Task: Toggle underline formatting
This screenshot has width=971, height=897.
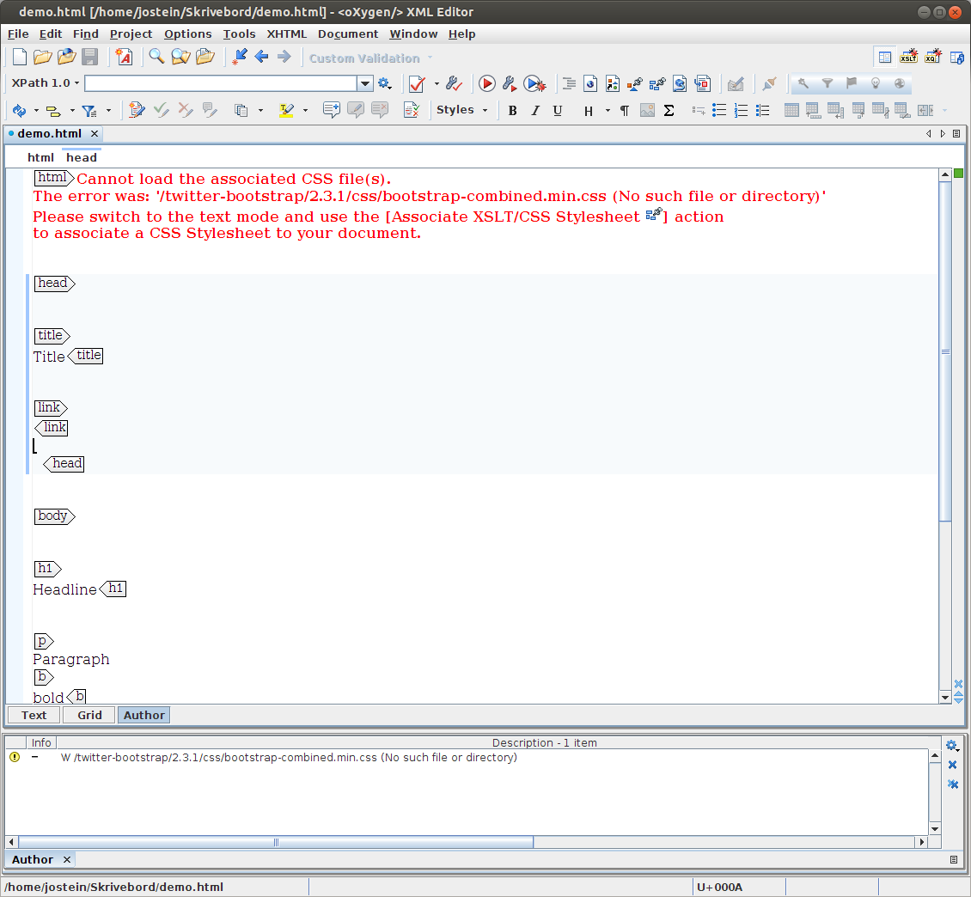Action: [558, 111]
